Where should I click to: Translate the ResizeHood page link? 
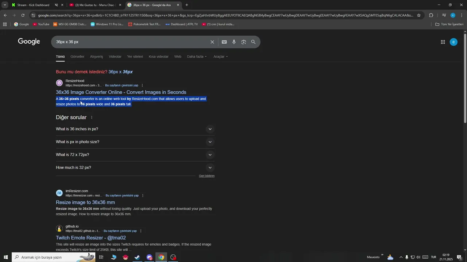tap(121, 86)
